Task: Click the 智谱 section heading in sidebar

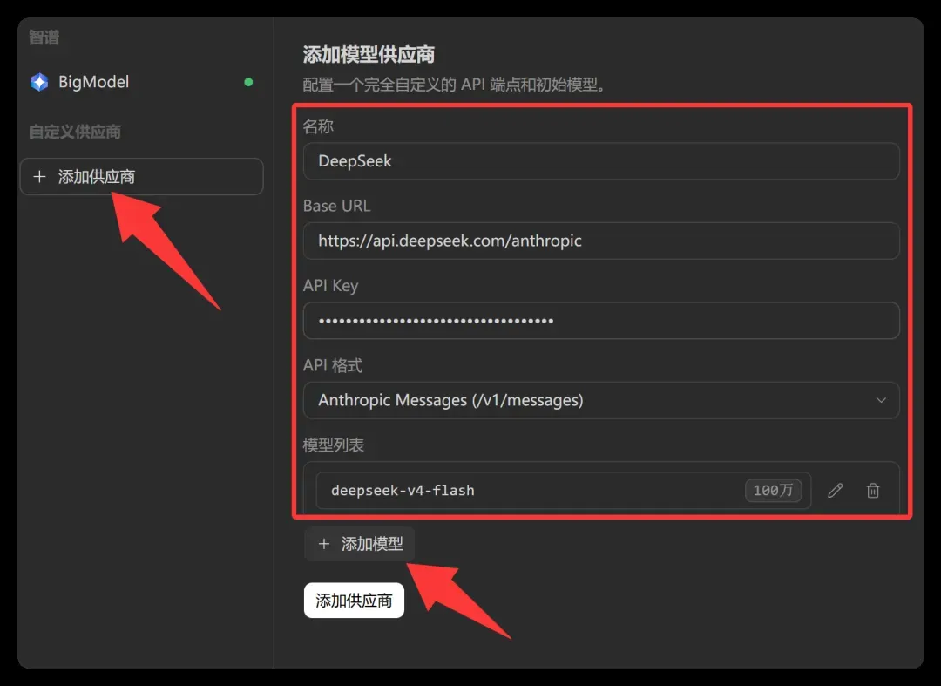Action: [x=44, y=37]
